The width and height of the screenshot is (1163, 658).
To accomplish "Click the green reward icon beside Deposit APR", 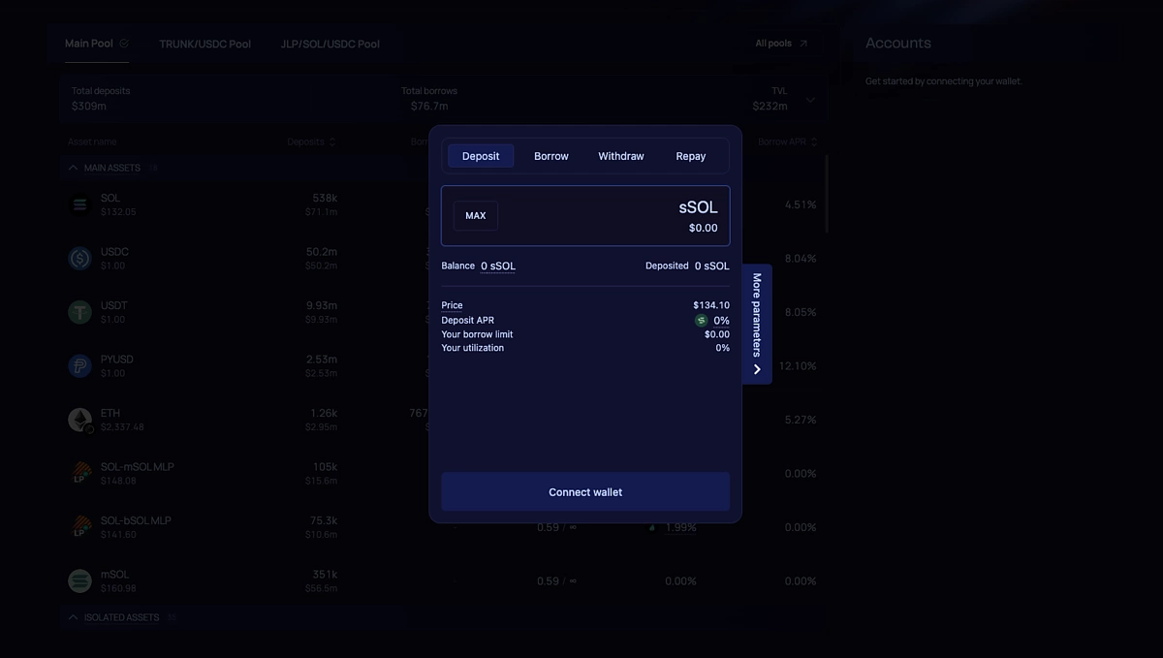I will (x=701, y=320).
